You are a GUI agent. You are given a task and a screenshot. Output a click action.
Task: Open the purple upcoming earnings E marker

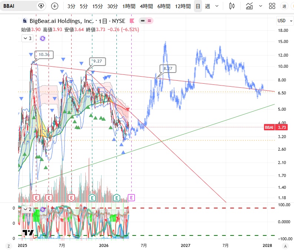[x=131, y=198]
